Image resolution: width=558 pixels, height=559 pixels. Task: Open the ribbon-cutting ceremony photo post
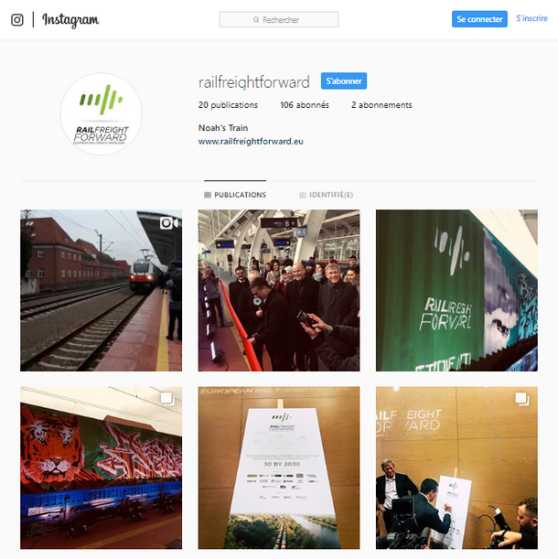(x=279, y=291)
